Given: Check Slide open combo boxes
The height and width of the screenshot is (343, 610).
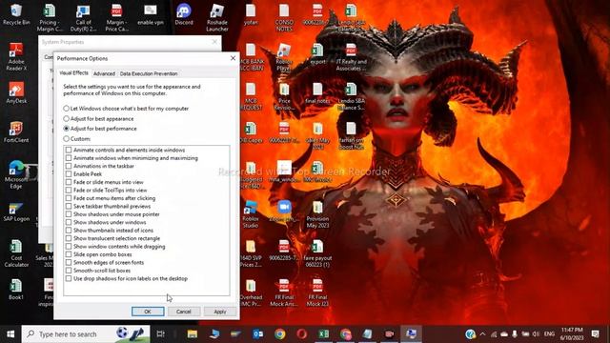Looking at the screenshot, I should point(69,254).
